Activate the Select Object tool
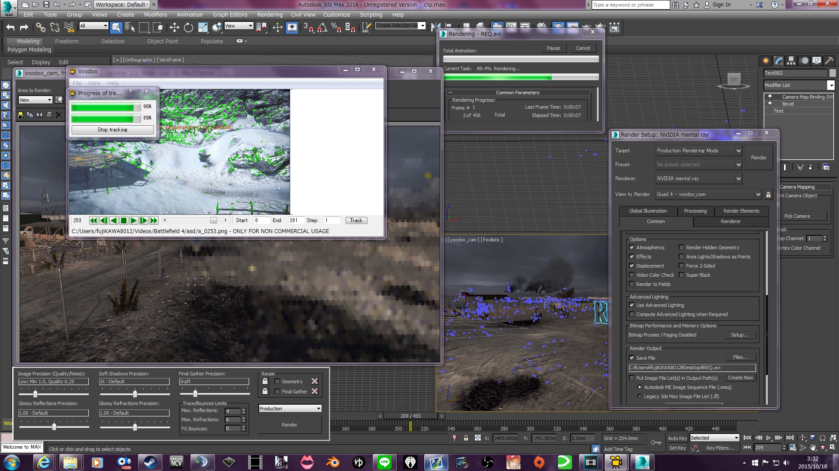Viewport: 839px width, 471px height. (x=116, y=28)
